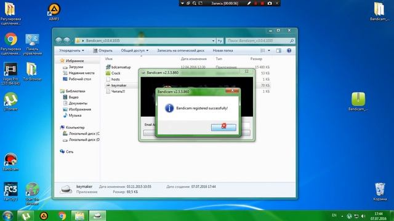Open the Windows Start menu
The height and width of the screenshot is (221, 394).
(7, 215)
